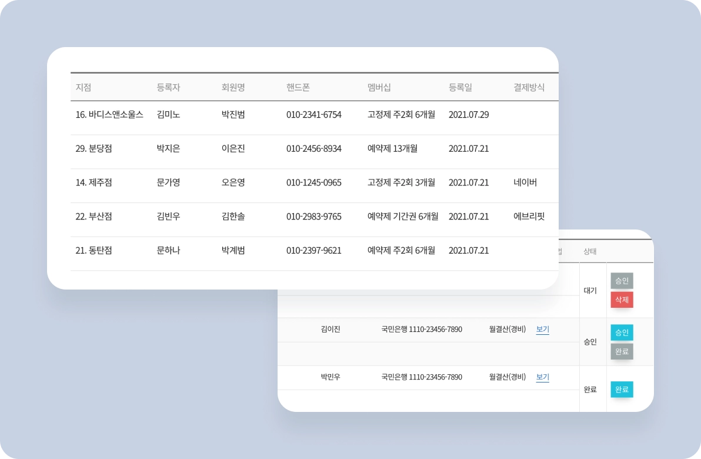The width and height of the screenshot is (701, 459).
Task: Click the blue 완료 button in 완료 row
Action: [x=622, y=389]
